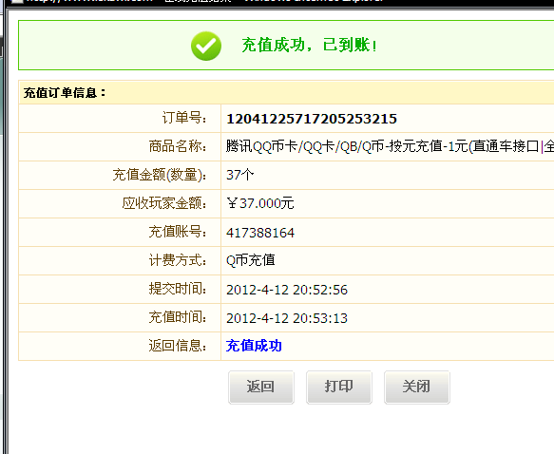The width and height of the screenshot is (554, 454).
Task: Click recharge time 2012-4-12 20:53:13
Action: (287, 318)
